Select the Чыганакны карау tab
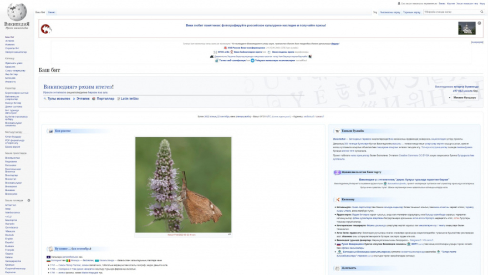The width and height of the screenshot is (488, 275). click(389, 12)
